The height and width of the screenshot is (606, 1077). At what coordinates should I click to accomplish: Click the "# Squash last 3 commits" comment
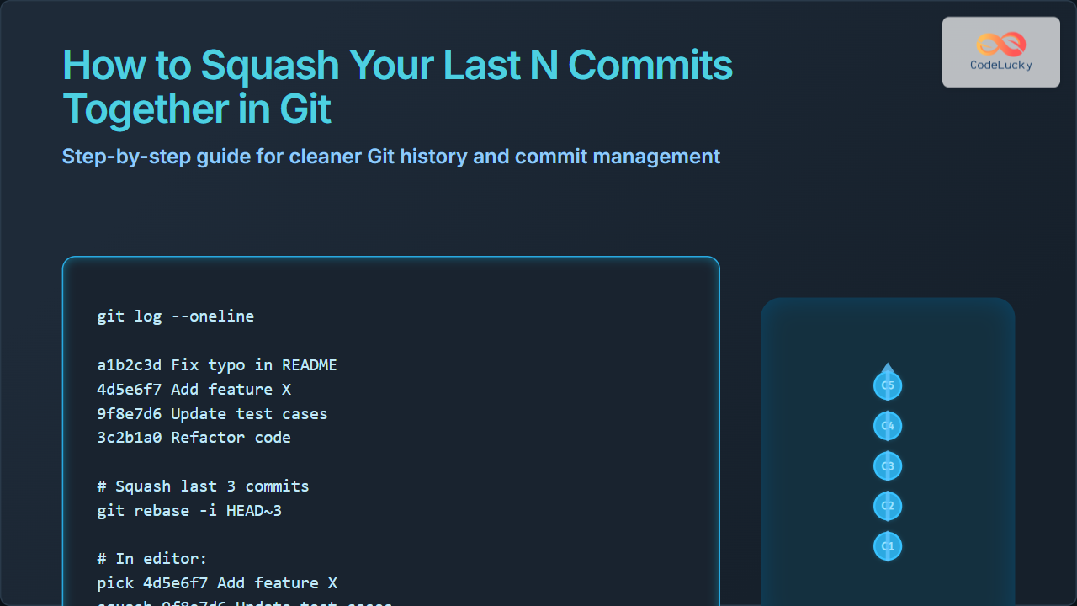coord(203,486)
